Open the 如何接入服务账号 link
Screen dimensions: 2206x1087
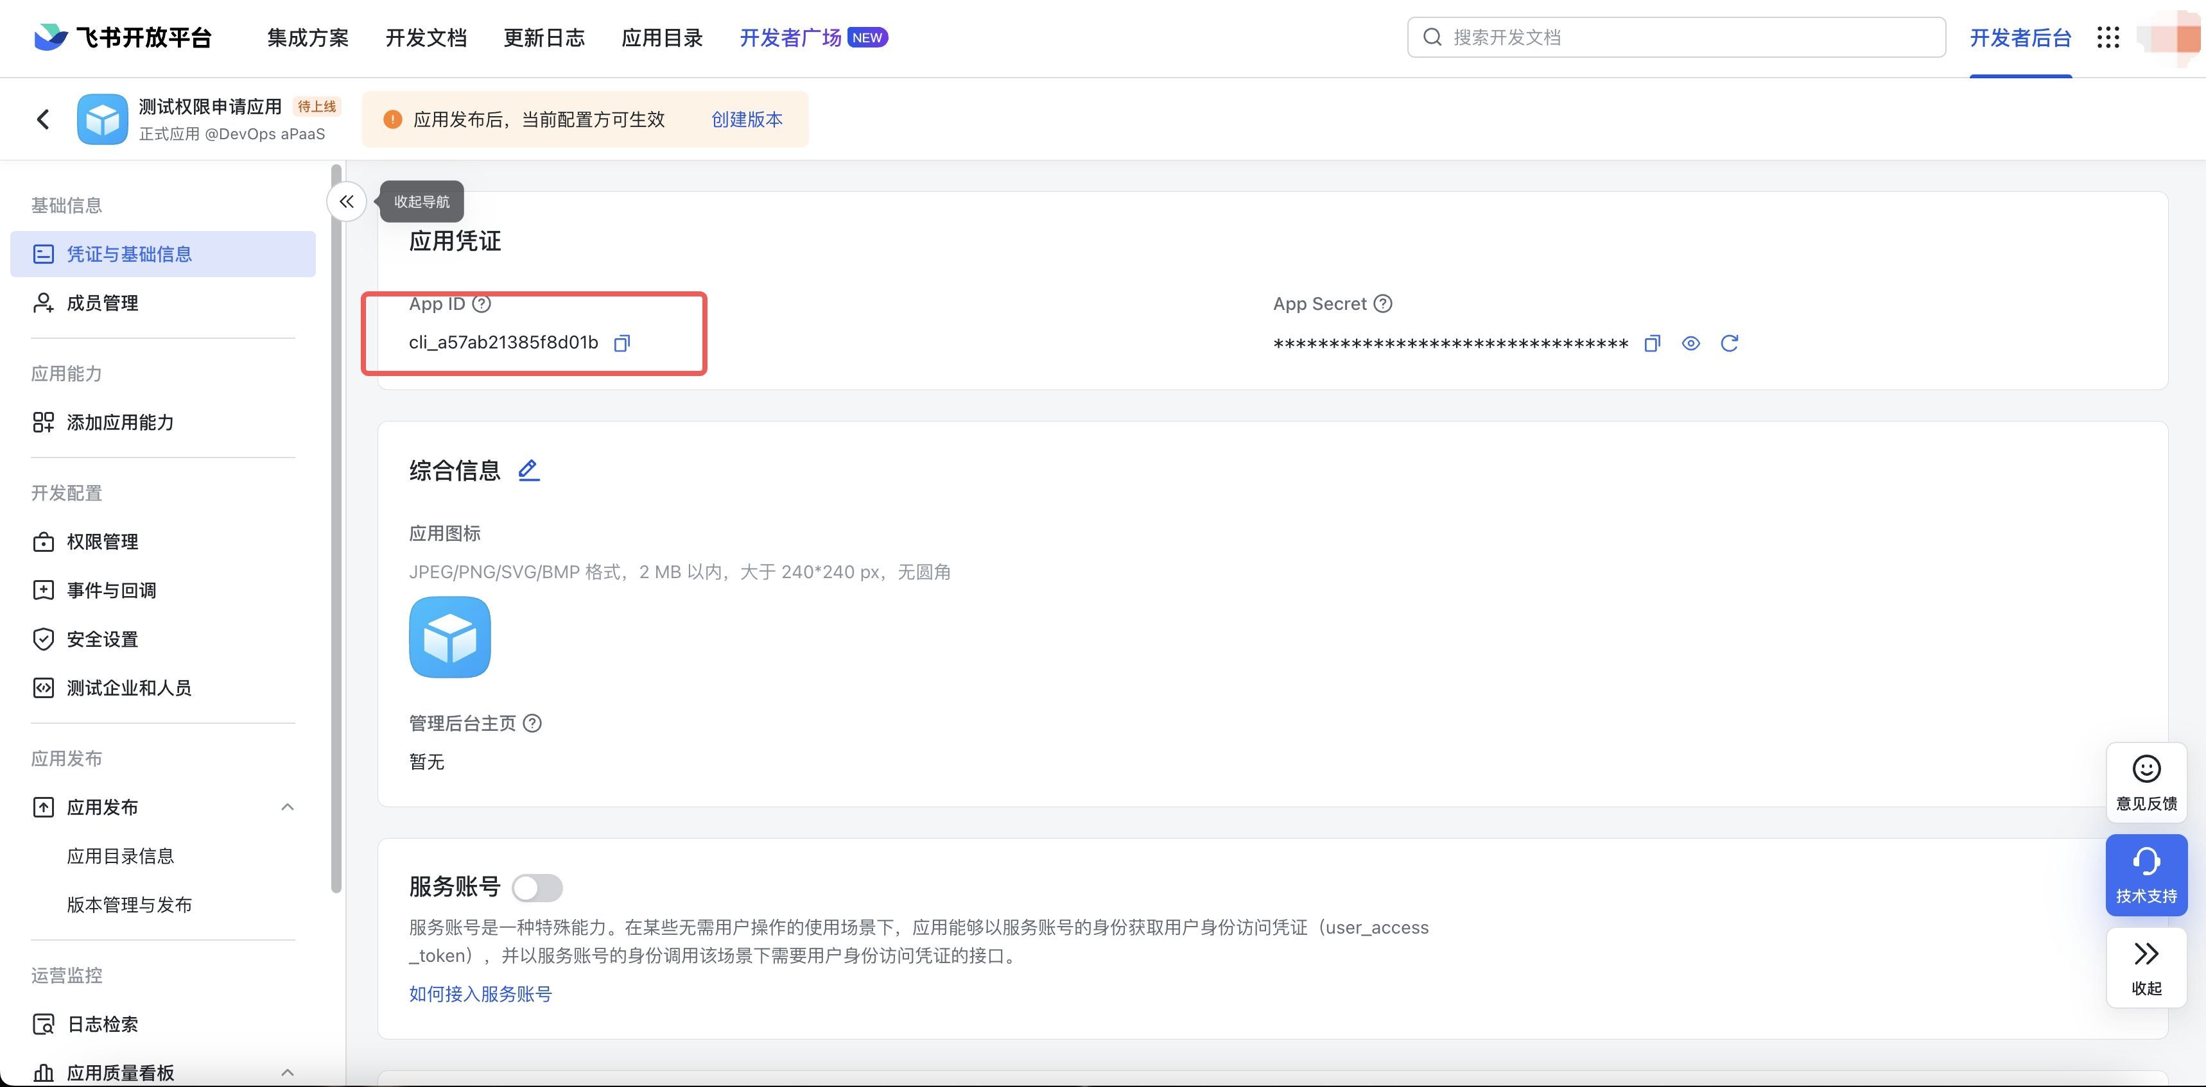(480, 994)
